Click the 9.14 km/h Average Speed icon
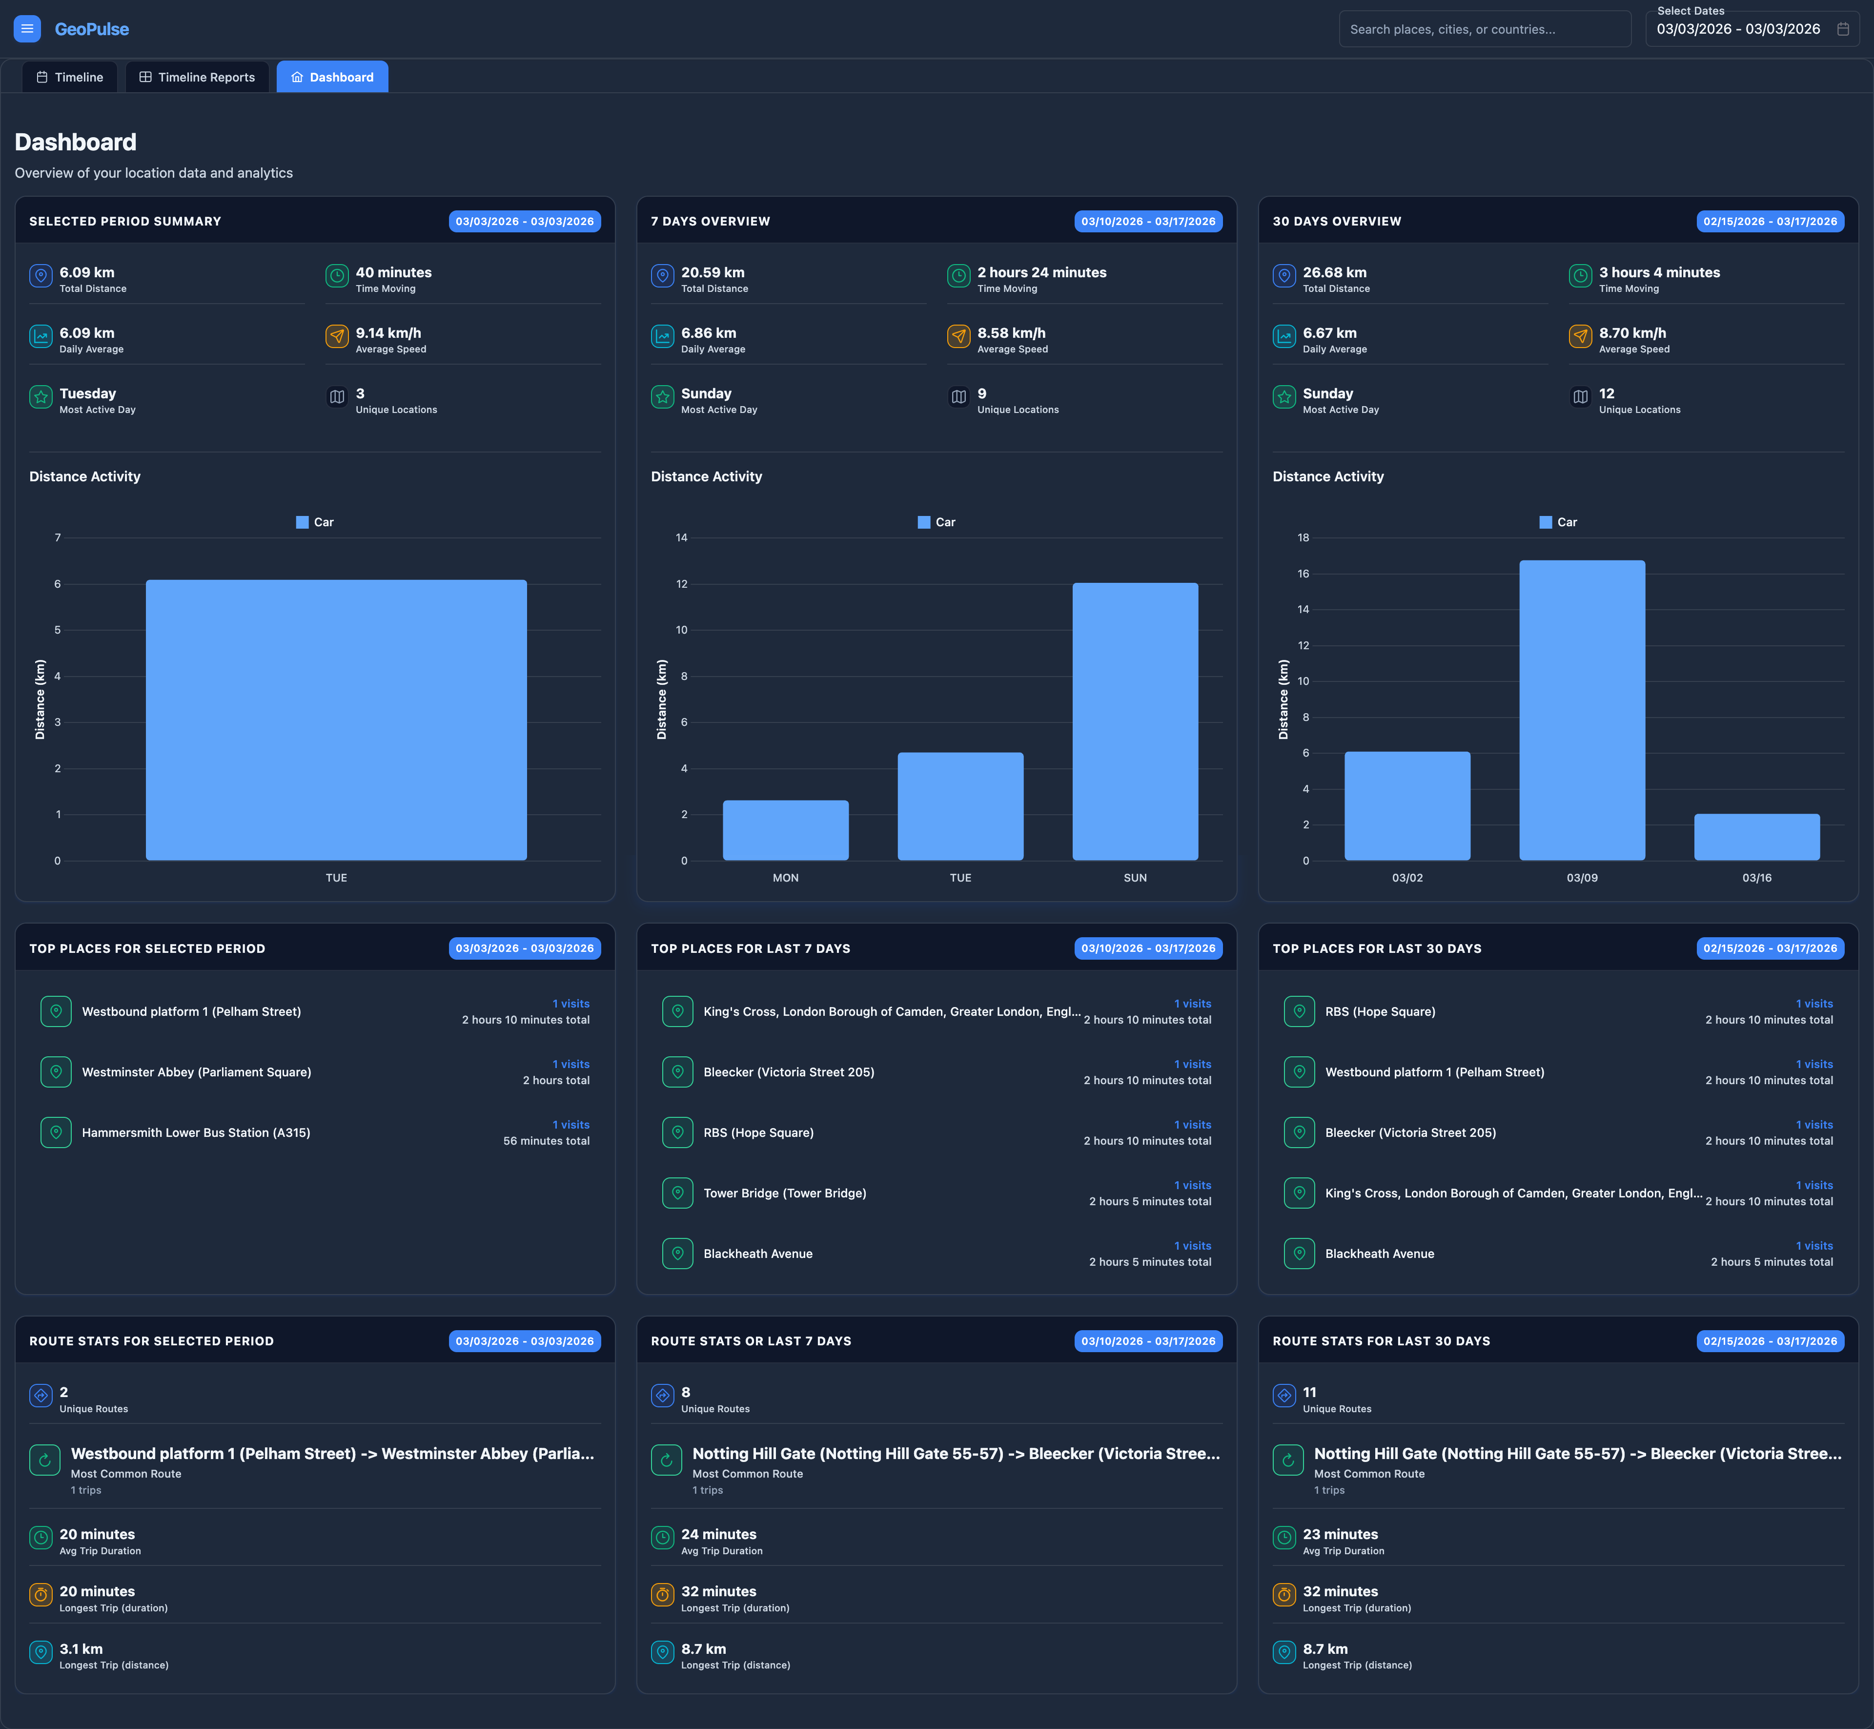The width and height of the screenshot is (1874, 1729). (x=337, y=336)
